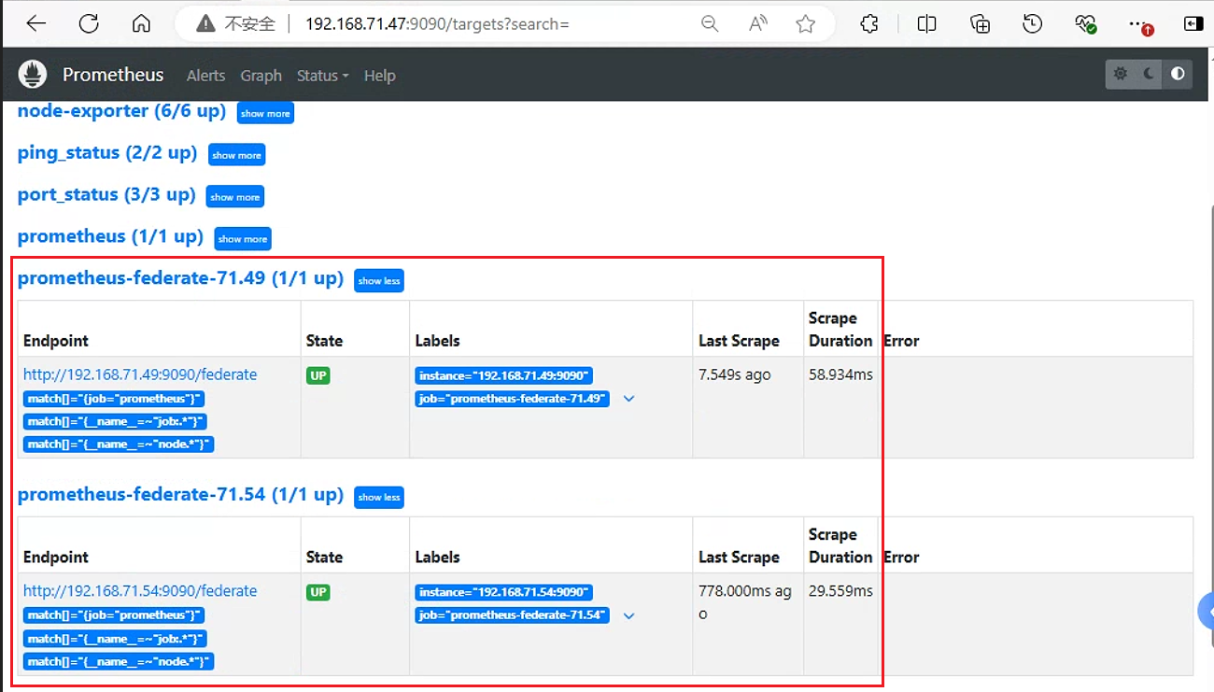This screenshot has width=1214, height=692.
Task: Open the browser home page icon
Action: pyautogui.click(x=141, y=24)
